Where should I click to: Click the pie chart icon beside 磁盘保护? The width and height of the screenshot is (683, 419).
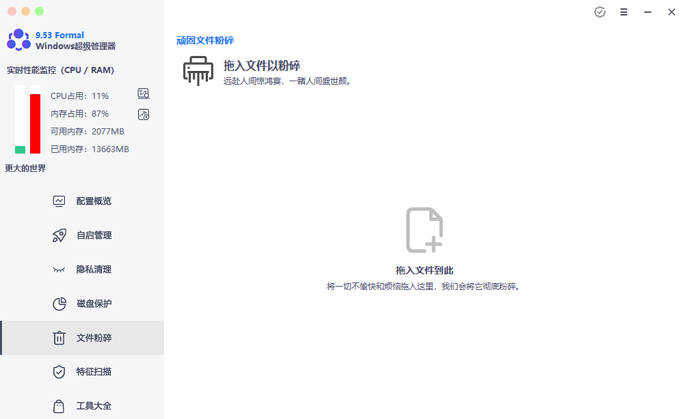coord(59,304)
